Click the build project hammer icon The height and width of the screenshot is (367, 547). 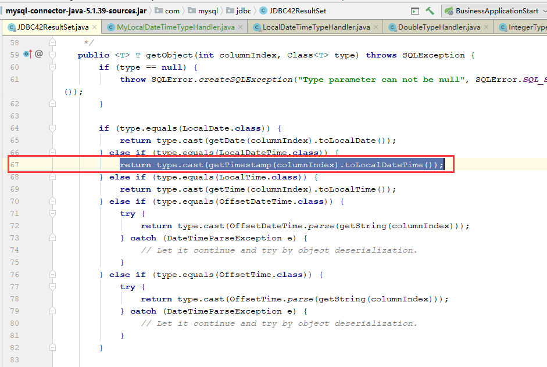430,11
